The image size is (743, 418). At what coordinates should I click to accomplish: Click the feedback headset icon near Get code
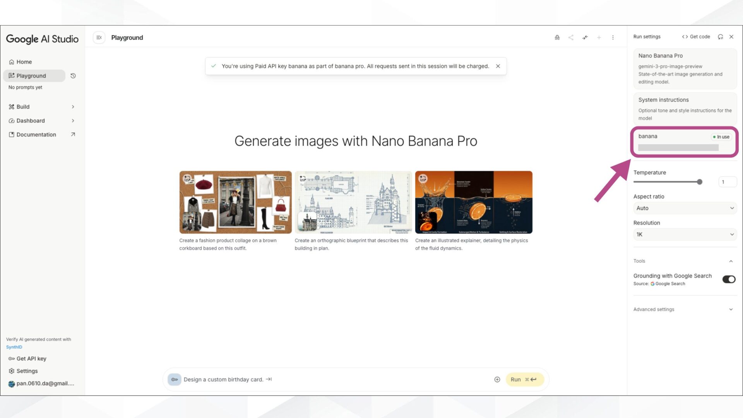click(x=720, y=36)
